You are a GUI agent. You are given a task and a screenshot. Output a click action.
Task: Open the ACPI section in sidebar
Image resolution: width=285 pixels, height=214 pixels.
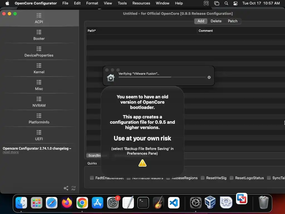click(x=39, y=18)
